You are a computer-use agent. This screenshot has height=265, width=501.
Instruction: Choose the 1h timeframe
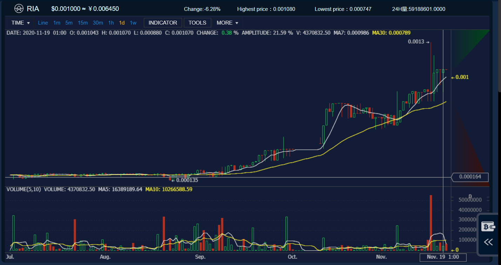pos(111,23)
